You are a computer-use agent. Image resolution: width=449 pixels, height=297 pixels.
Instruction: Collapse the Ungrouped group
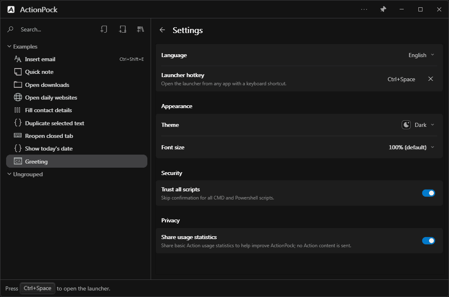click(9, 174)
